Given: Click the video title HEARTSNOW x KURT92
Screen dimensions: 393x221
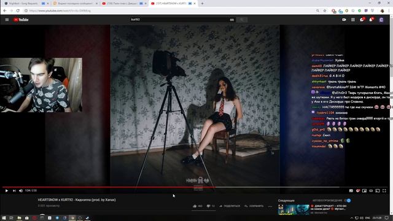Looking at the screenshot, I should coord(77,200).
